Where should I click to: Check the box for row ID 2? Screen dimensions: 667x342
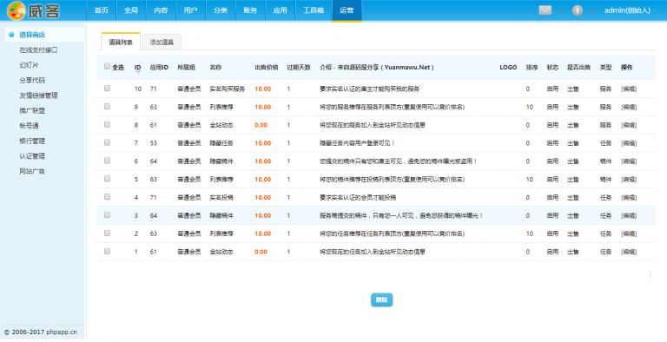[x=107, y=233]
